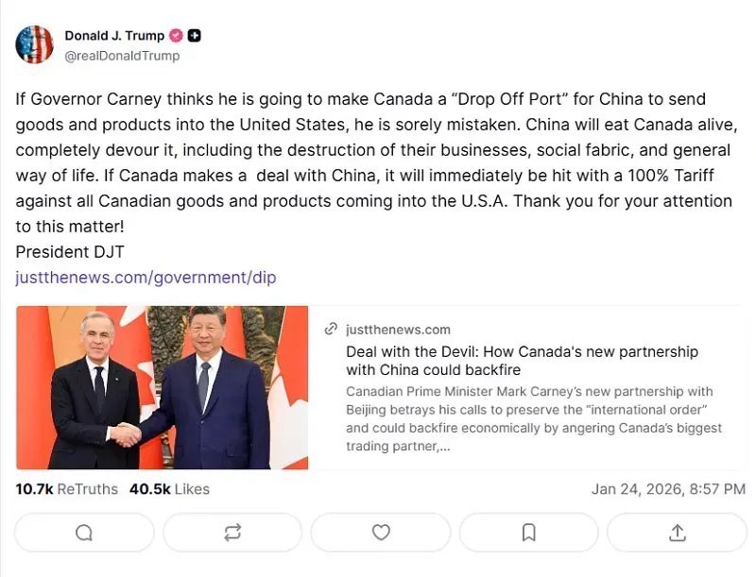756x577 pixels.
Task: Click the ReTruth arrows icon
Action: 232,533
